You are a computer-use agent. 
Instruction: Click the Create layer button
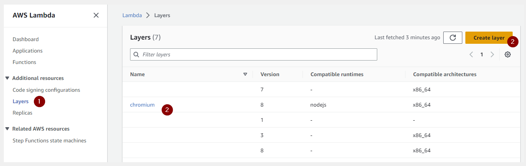point(489,38)
